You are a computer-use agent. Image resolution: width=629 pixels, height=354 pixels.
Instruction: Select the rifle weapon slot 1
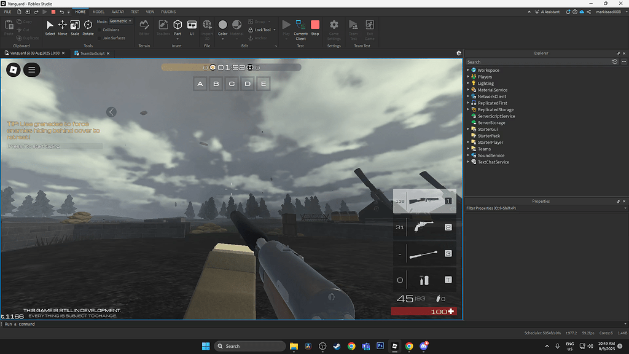[x=424, y=201]
